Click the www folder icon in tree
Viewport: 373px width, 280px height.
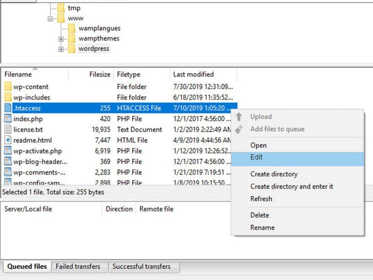coord(61,18)
